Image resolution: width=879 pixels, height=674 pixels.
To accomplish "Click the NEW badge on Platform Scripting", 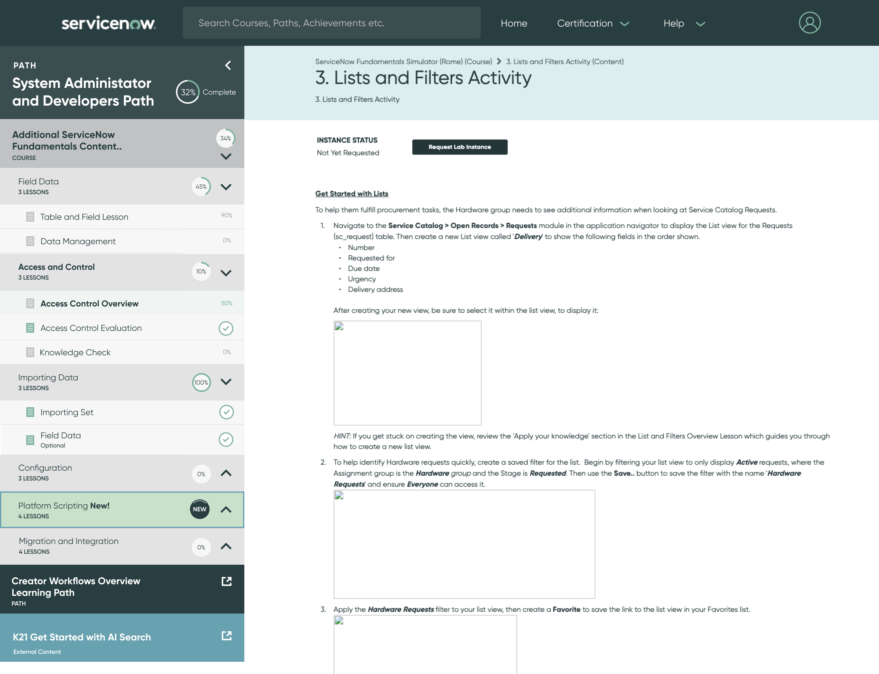I will (199, 509).
